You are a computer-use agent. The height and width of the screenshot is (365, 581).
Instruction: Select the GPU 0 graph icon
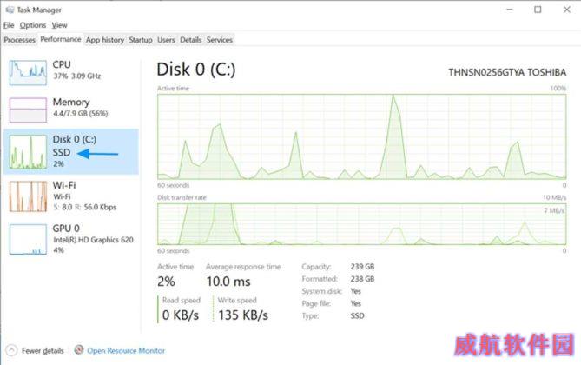coord(28,239)
